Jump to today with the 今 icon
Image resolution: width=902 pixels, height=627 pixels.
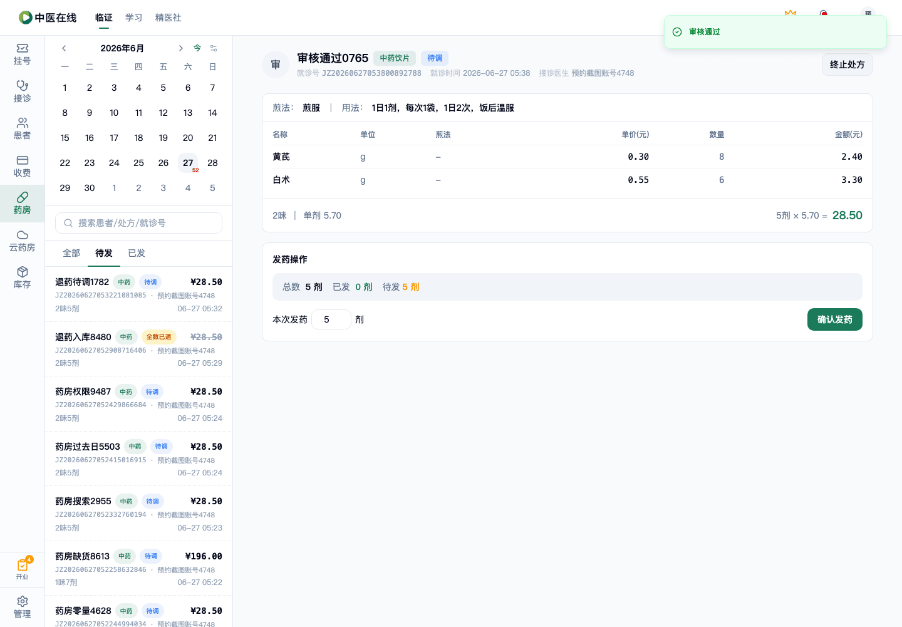click(197, 48)
